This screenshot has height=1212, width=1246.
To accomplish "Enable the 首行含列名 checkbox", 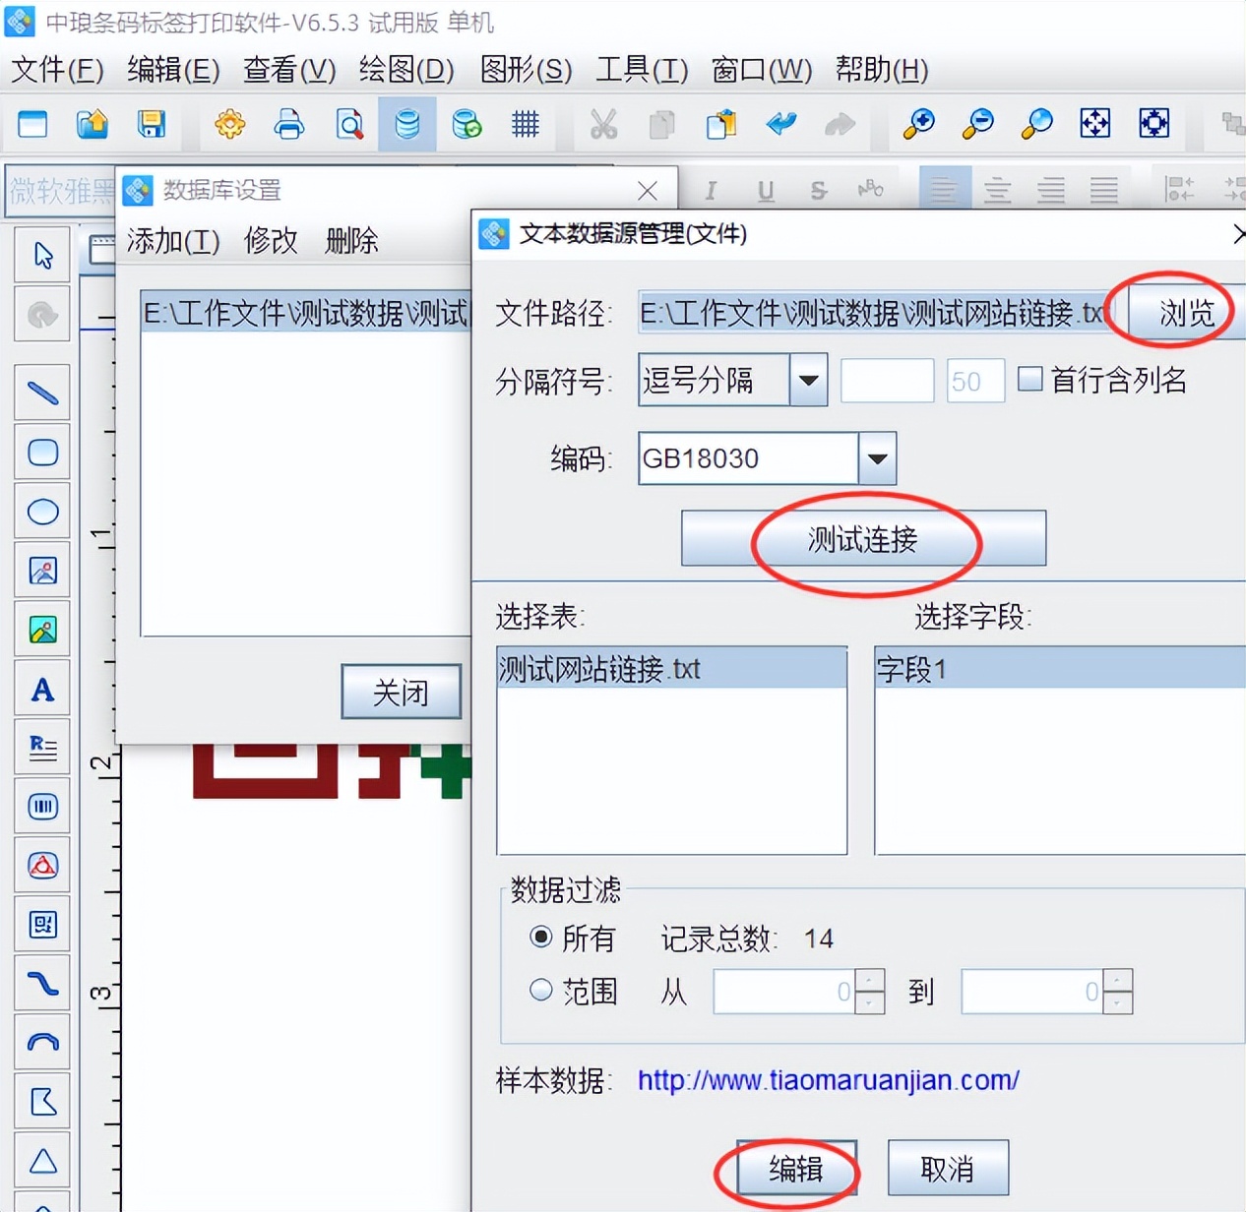I will click(1029, 379).
